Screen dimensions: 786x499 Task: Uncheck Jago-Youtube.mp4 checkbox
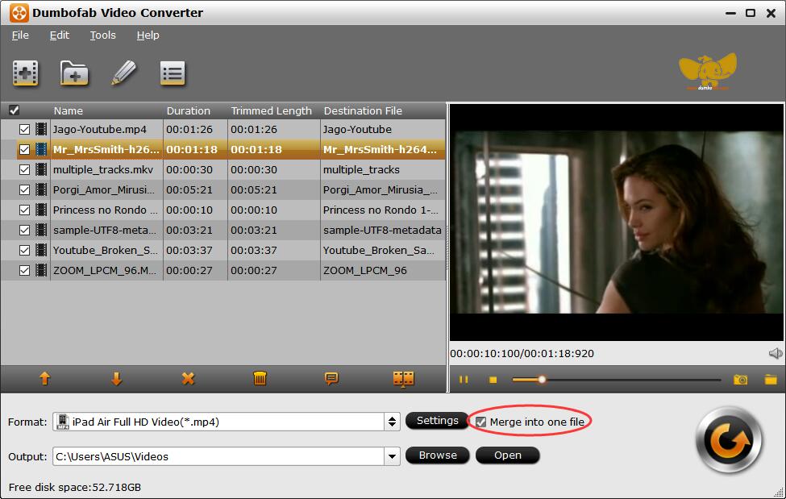[x=24, y=130]
